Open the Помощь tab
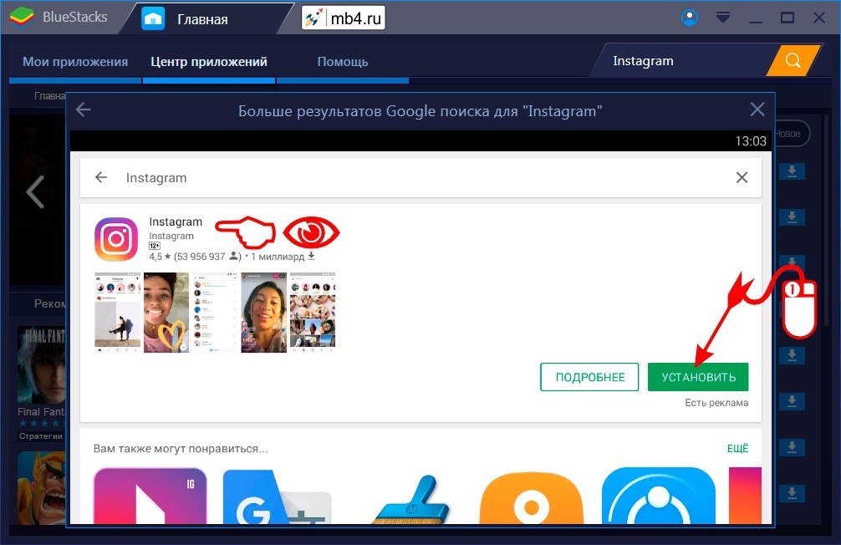 pos(343,62)
